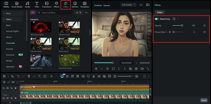Toggle the Dead Army effect switch
Screen dimensions: 211x104
[x=157, y=19]
